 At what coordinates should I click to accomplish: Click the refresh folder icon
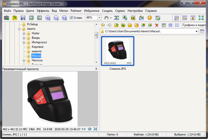[x=123, y=25]
